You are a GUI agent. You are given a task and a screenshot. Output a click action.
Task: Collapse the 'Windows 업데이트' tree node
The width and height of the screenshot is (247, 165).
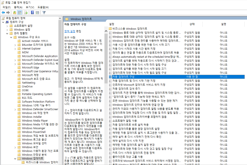tap(15, 159)
